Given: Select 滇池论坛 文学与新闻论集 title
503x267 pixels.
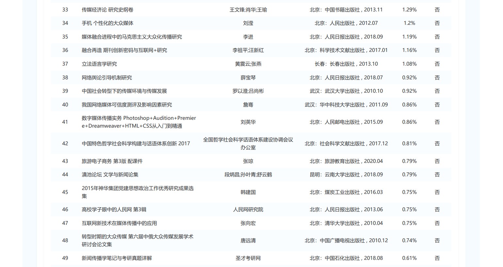Looking at the screenshot, I should click(x=110, y=175).
